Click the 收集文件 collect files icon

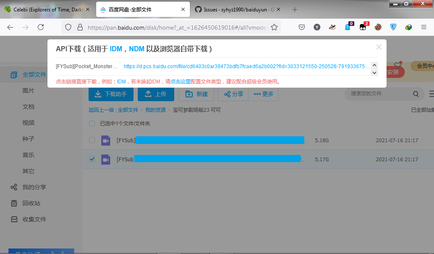click(14, 219)
